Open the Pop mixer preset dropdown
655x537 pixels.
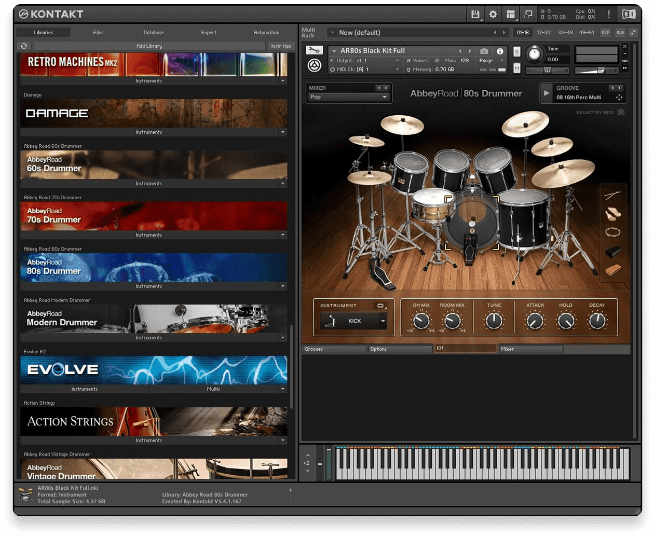[x=348, y=97]
